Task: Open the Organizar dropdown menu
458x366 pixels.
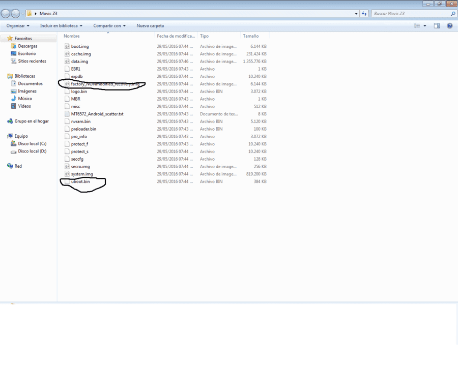Action: pyautogui.click(x=18, y=26)
